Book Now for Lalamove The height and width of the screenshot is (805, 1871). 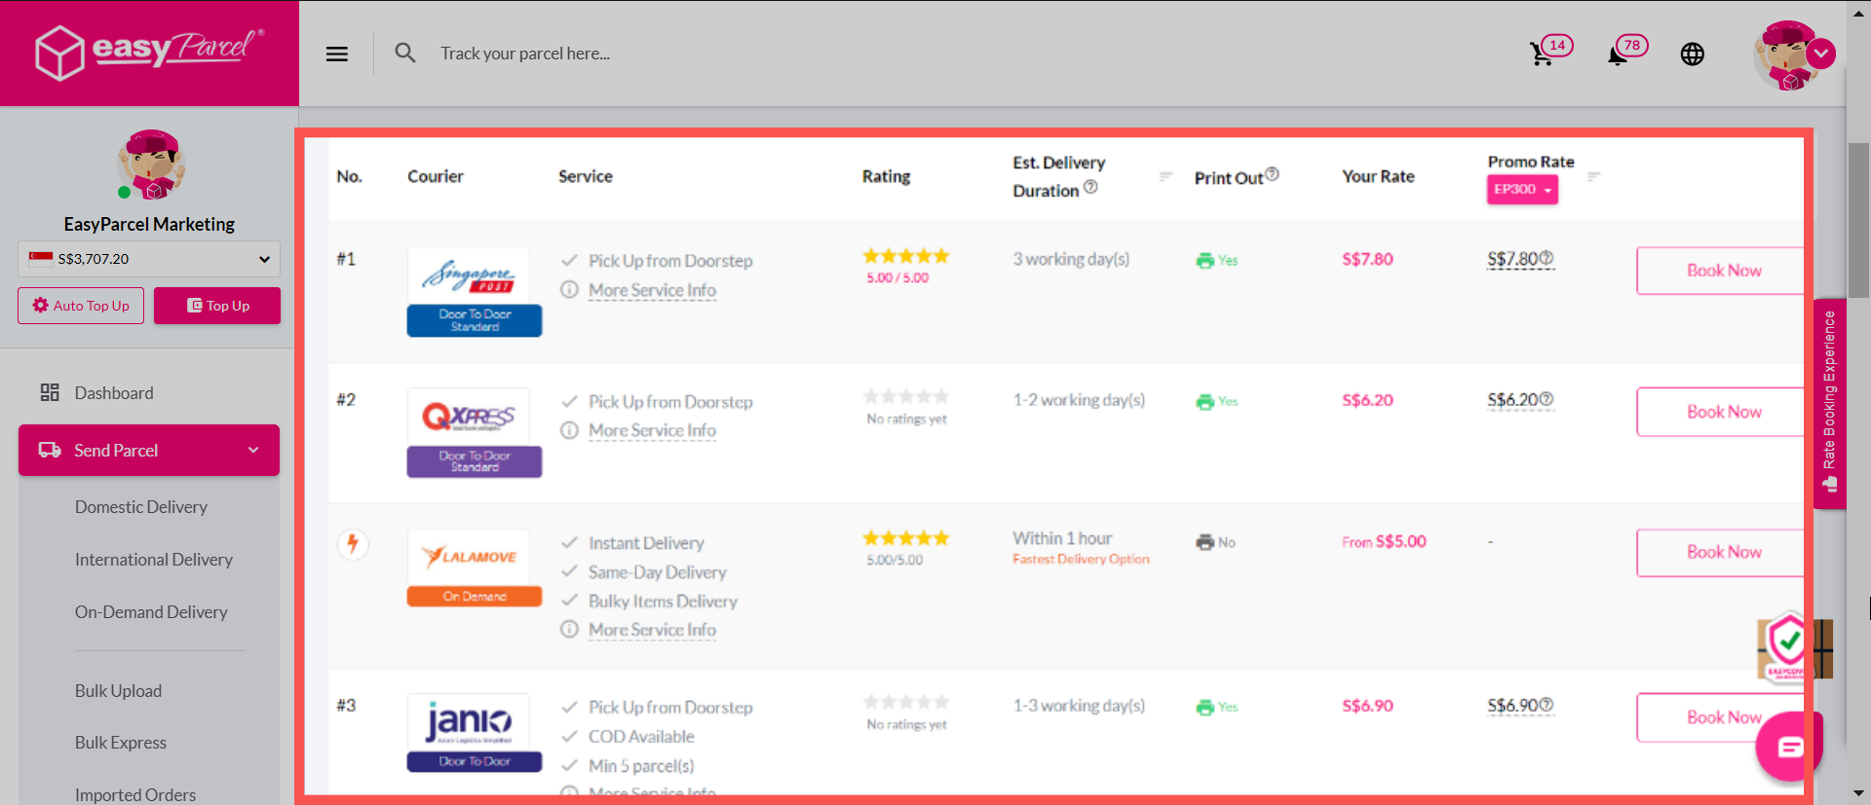click(x=1721, y=553)
